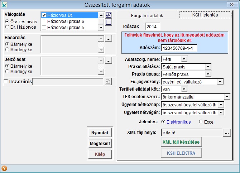This screenshot has height=173, width=240.
Task: Click the orange help icon in status bar
Action: click(4, 168)
